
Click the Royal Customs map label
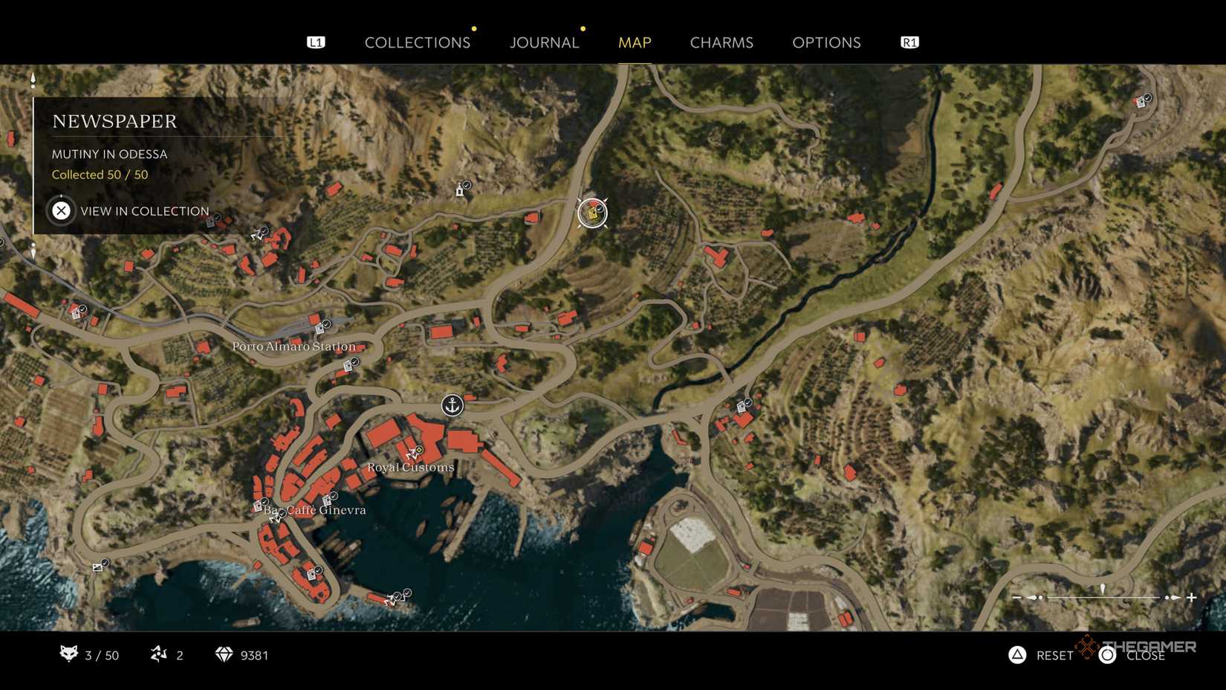(411, 467)
